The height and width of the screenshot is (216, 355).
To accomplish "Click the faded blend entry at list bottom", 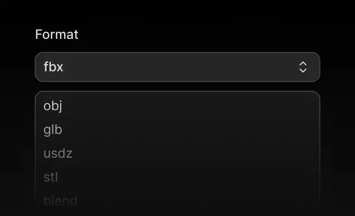I will pos(60,201).
